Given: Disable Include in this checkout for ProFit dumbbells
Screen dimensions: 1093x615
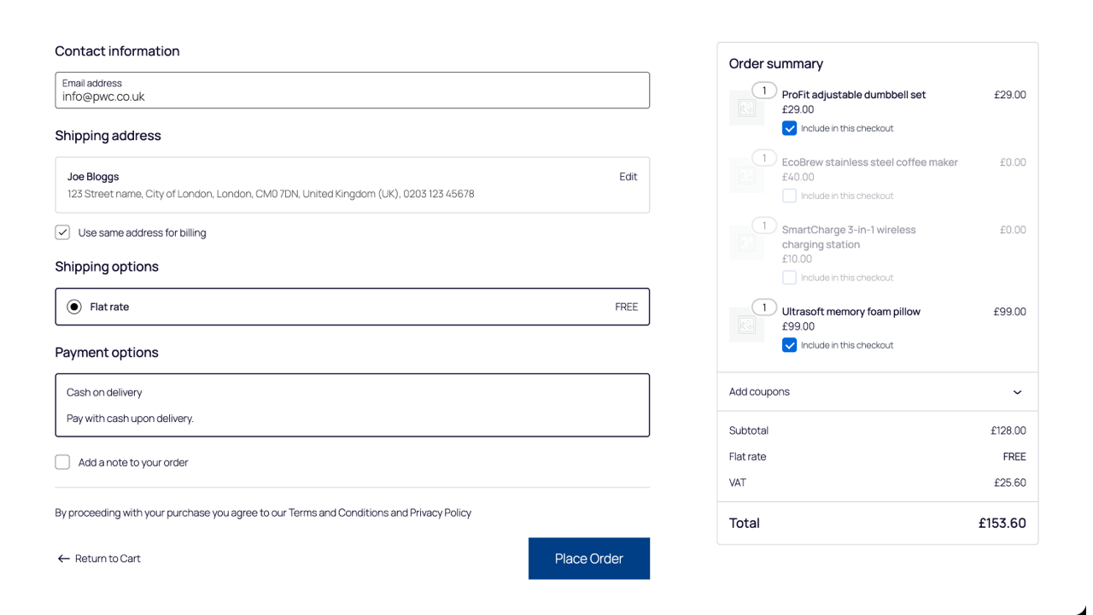Looking at the screenshot, I should (x=789, y=127).
